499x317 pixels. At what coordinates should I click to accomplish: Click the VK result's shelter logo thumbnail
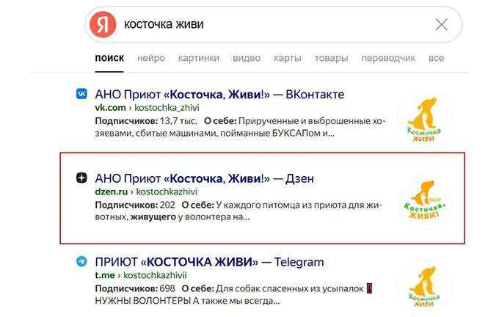click(424, 118)
